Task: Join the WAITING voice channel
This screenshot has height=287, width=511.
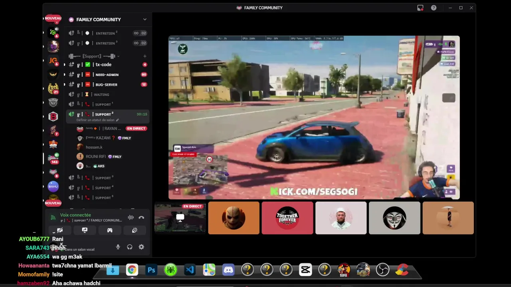Action: (x=108, y=94)
